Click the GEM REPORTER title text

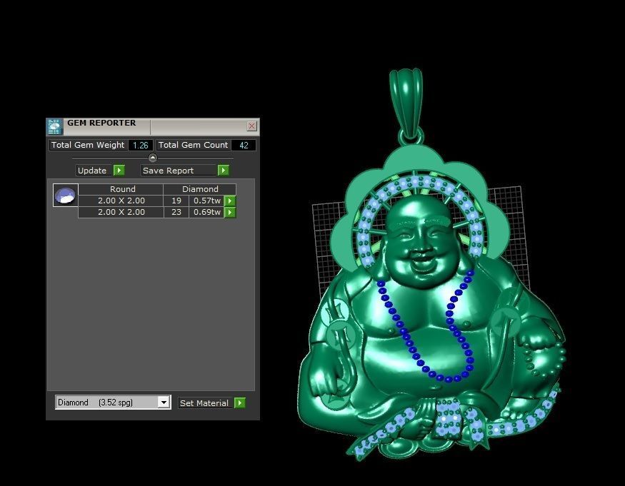click(x=101, y=123)
